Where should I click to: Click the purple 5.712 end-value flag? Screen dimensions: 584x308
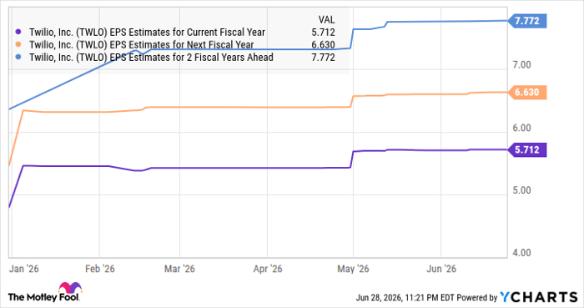point(527,149)
